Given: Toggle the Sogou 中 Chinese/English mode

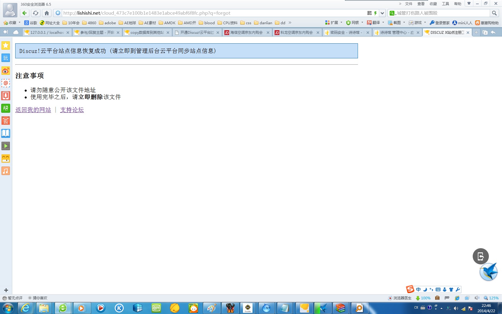Looking at the screenshot, I should pyautogui.click(x=418, y=289).
